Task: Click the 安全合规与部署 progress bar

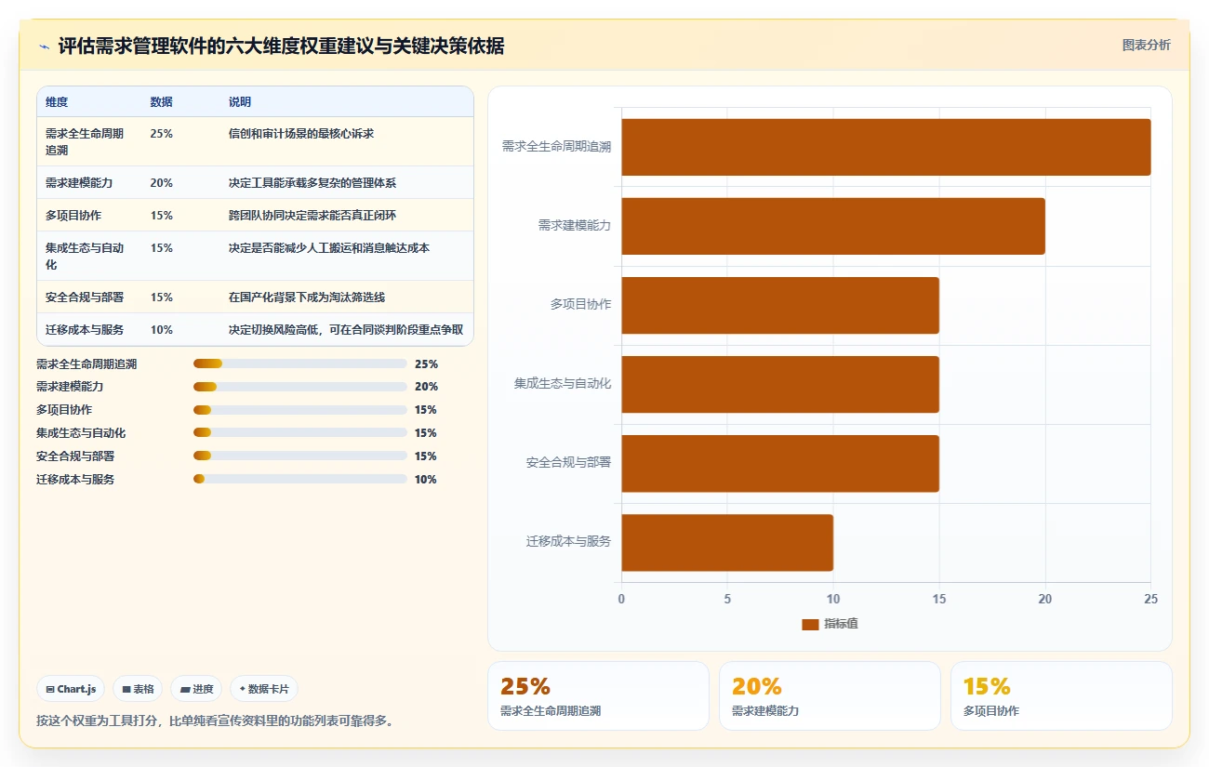Action: [x=299, y=456]
